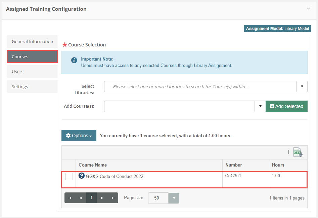
Task: Go to the Settings tab
Action: pos(32,87)
